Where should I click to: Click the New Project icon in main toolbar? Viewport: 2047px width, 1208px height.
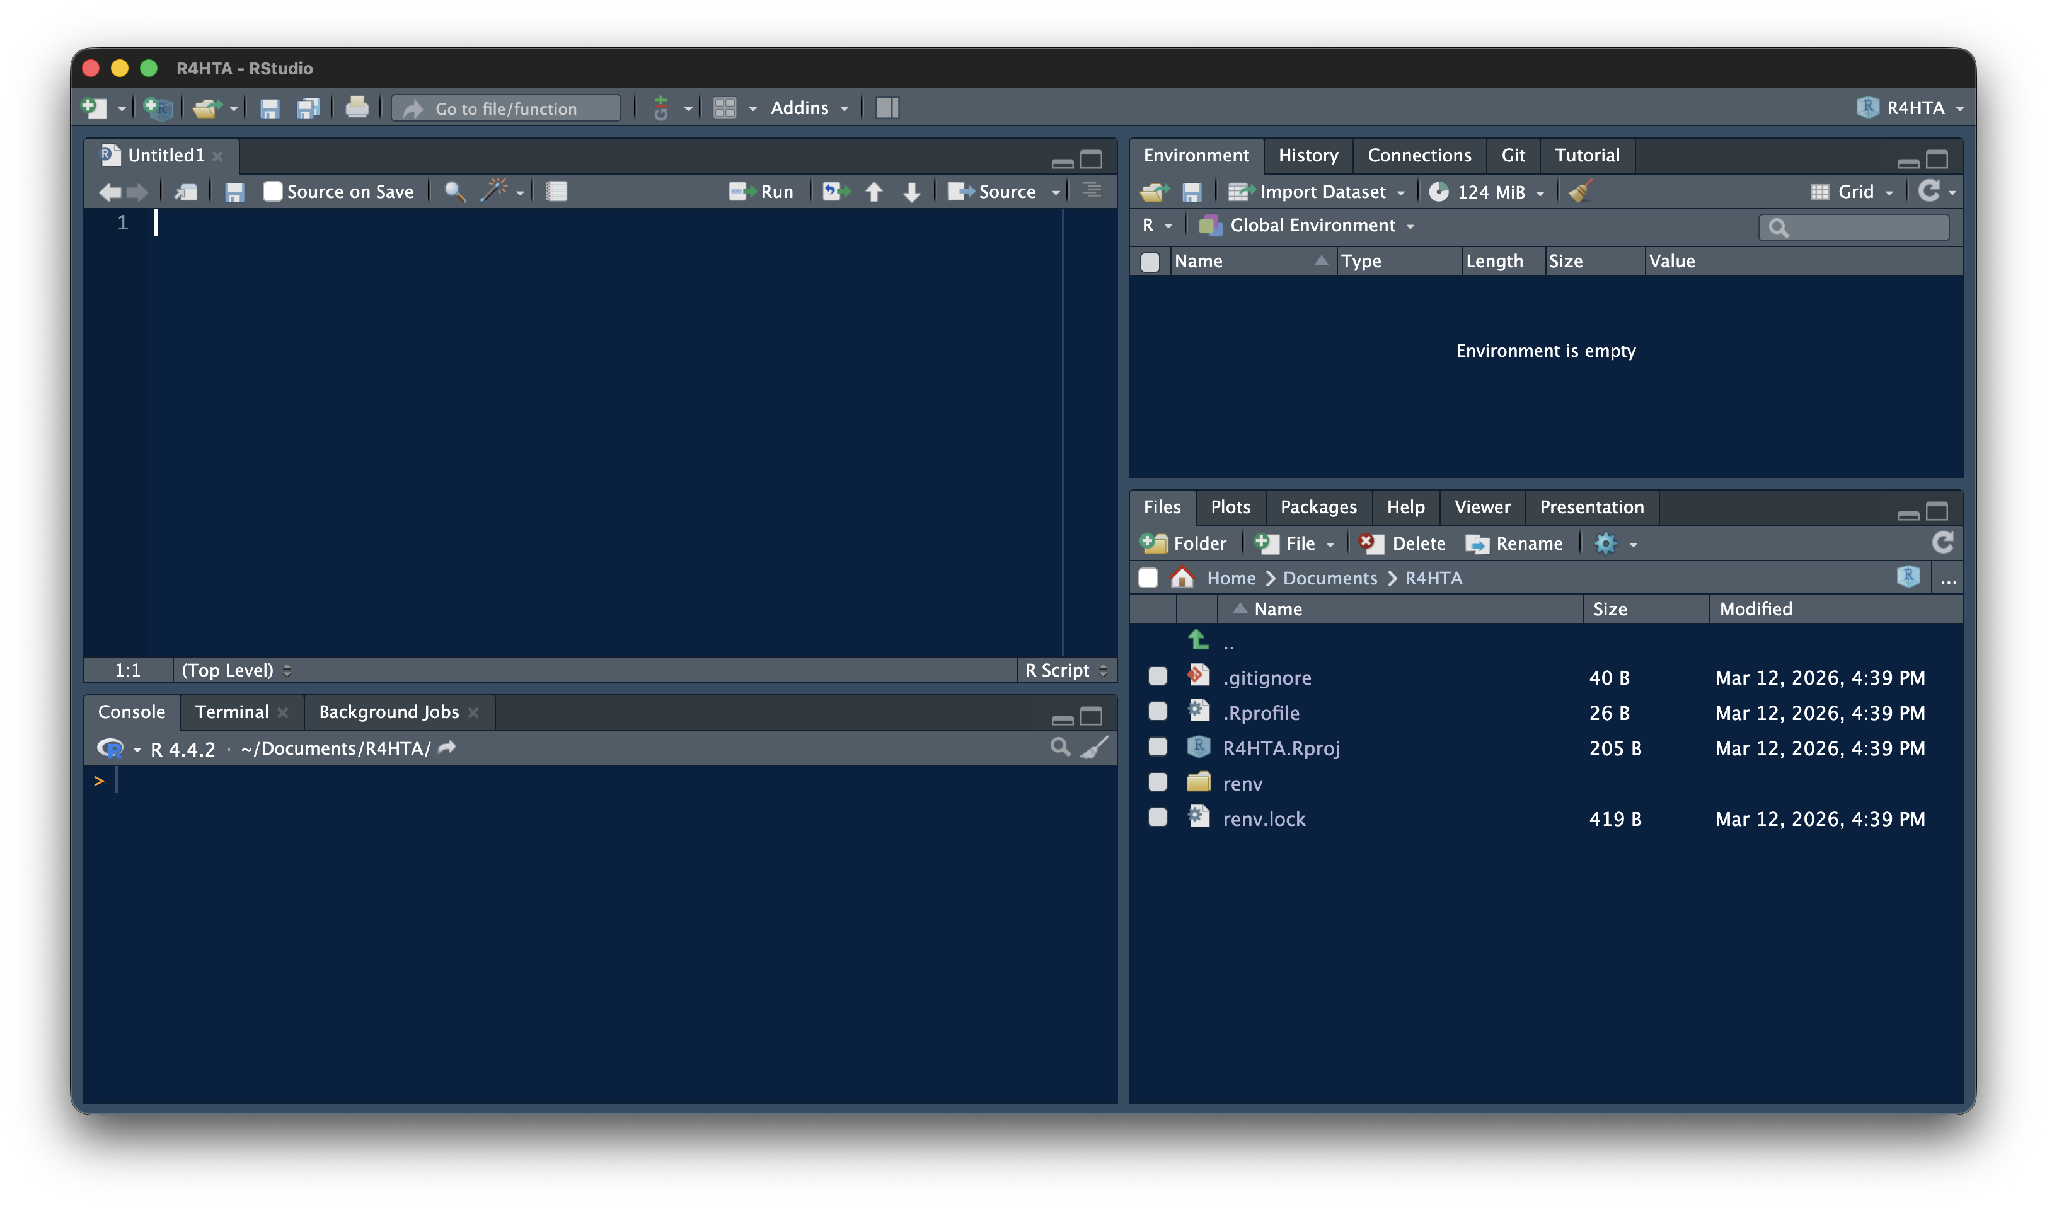point(158,107)
